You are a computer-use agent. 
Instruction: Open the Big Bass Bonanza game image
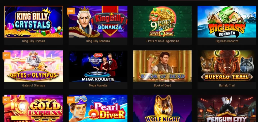227,22
